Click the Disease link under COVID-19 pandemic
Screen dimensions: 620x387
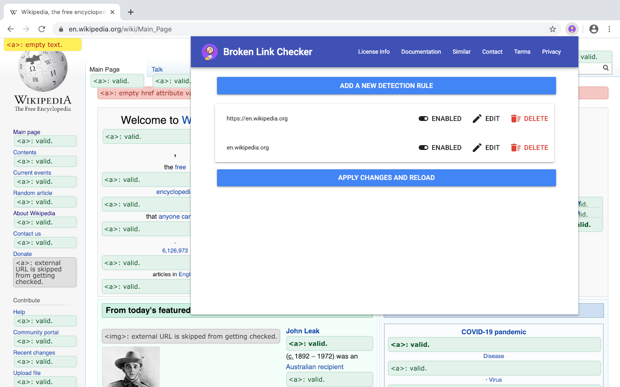click(x=494, y=356)
